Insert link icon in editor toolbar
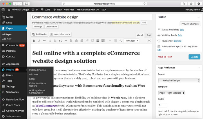 pyautogui.click(x=87, y=41)
